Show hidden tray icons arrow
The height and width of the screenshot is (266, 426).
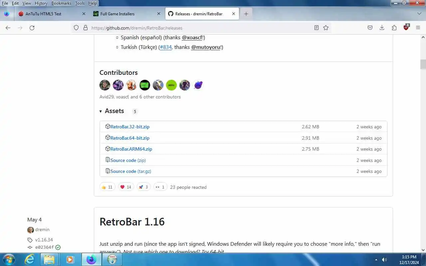coord(376,259)
